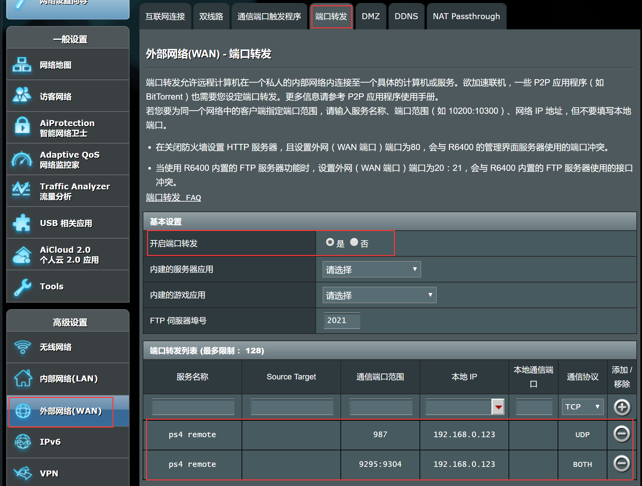Image resolution: width=642 pixels, height=486 pixels.
Task: Select 否 to disable port forwarding
Action: click(354, 243)
